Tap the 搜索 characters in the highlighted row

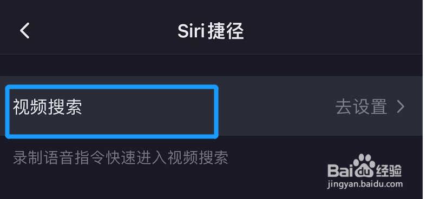65,107
